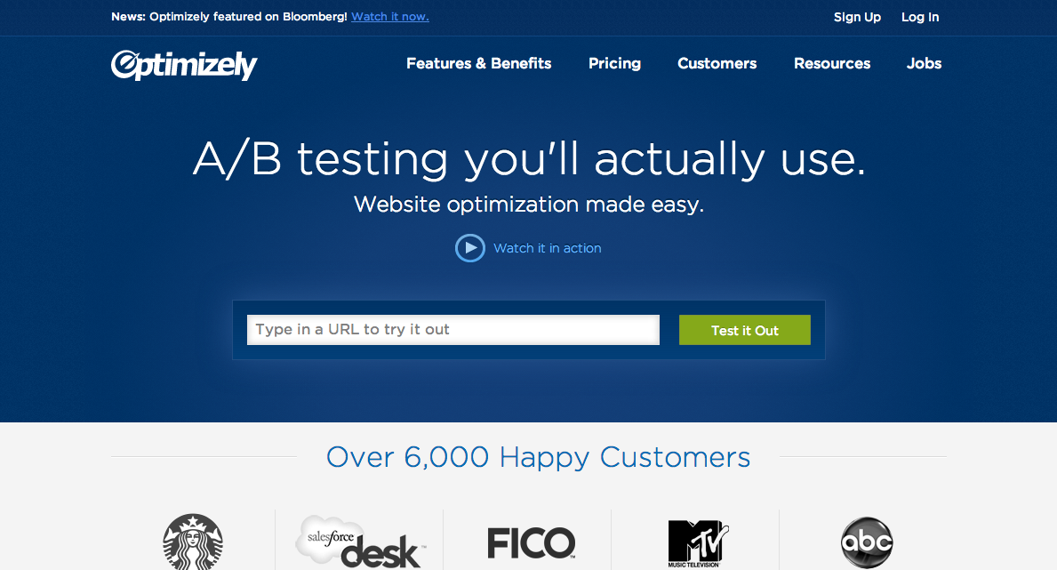This screenshot has width=1057, height=570.
Task: Click the Starbucks customer logo
Action: pos(193,542)
